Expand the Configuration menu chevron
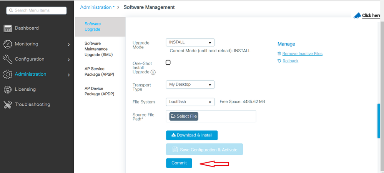 (69, 60)
